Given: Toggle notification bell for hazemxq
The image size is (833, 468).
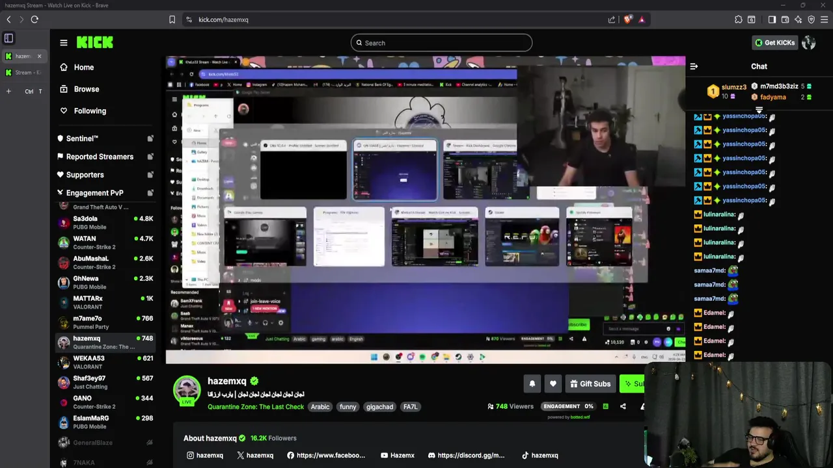Looking at the screenshot, I should coord(532,384).
